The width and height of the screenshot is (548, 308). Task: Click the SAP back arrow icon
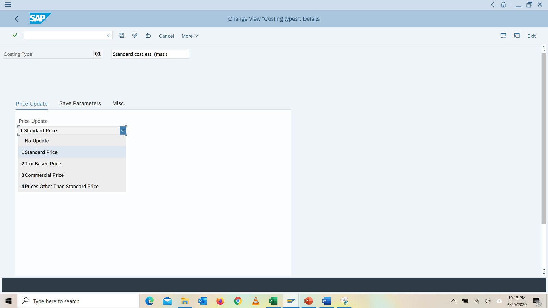(x=17, y=19)
